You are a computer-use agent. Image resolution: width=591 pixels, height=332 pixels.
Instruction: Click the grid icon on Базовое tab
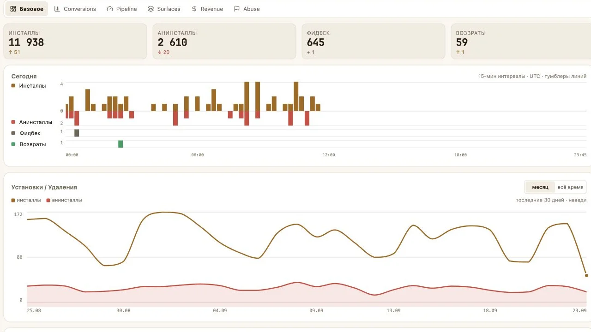point(13,9)
